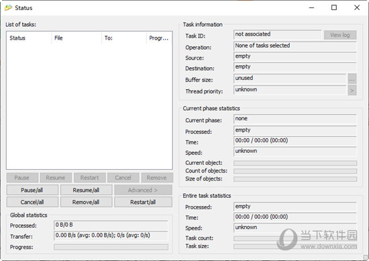Image resolution: width=369 pixels, height=261 pixels.
Task: Click the Restart/all button
Action: tap(143, 202)
